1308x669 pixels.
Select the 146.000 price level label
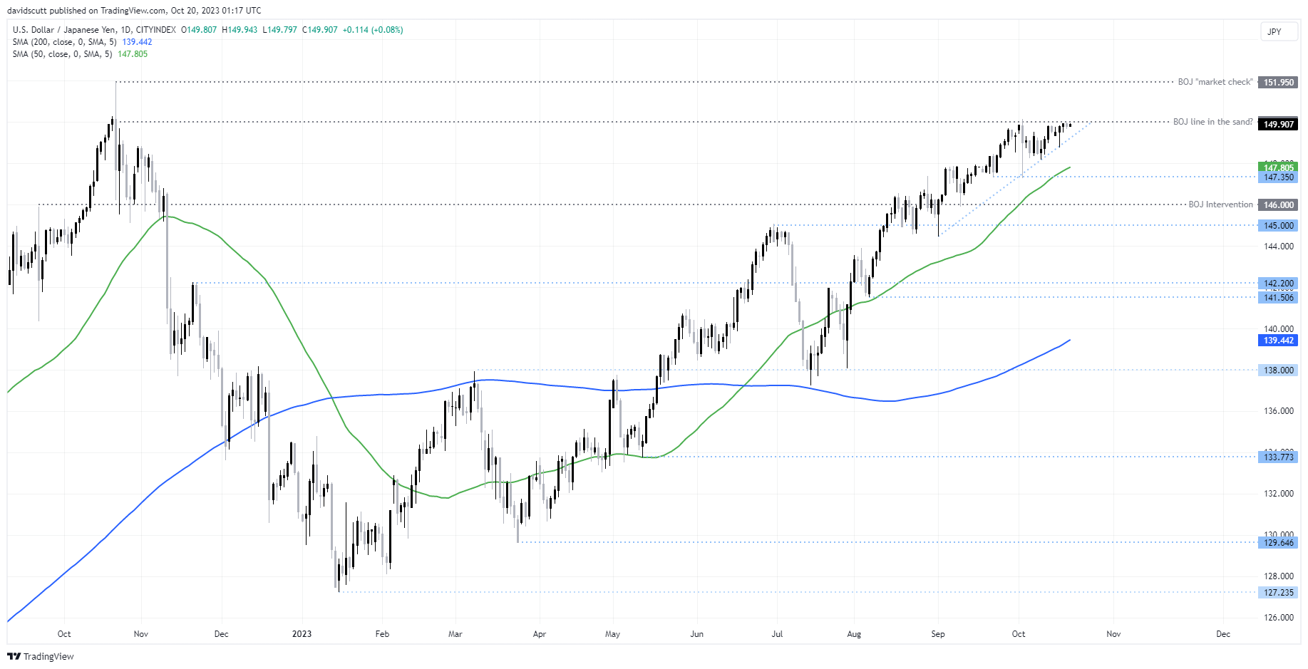click(x=1278, y=205)
